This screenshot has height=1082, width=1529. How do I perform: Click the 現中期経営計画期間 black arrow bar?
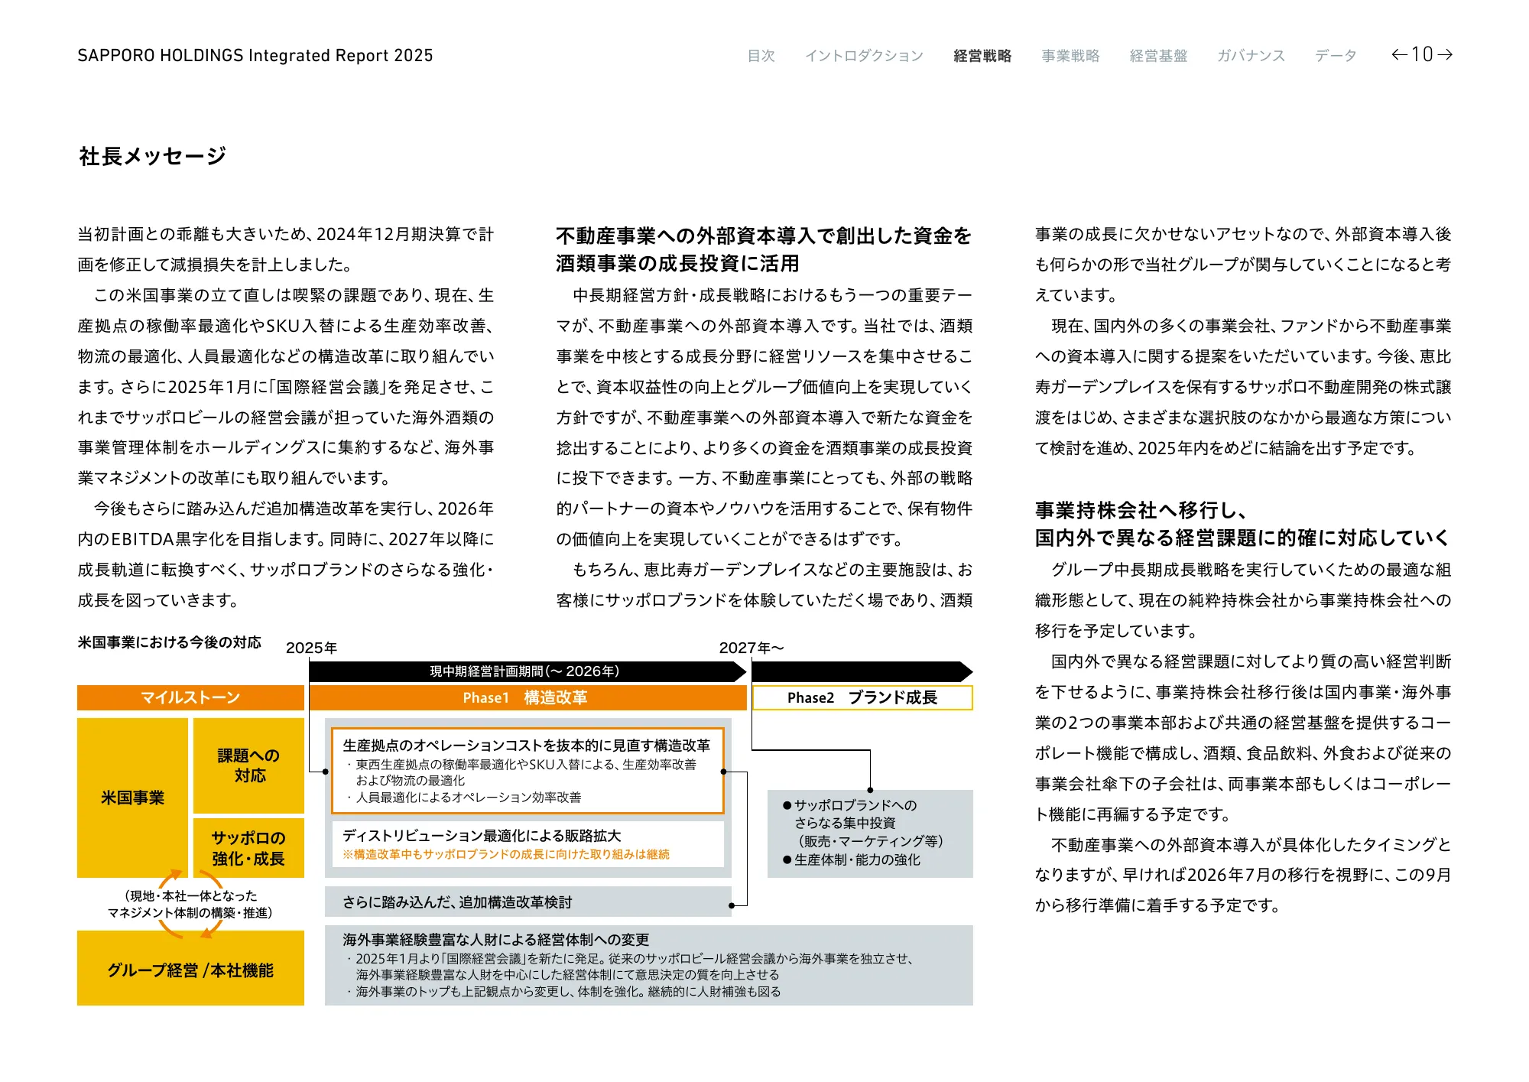click(x=524, y=671)
